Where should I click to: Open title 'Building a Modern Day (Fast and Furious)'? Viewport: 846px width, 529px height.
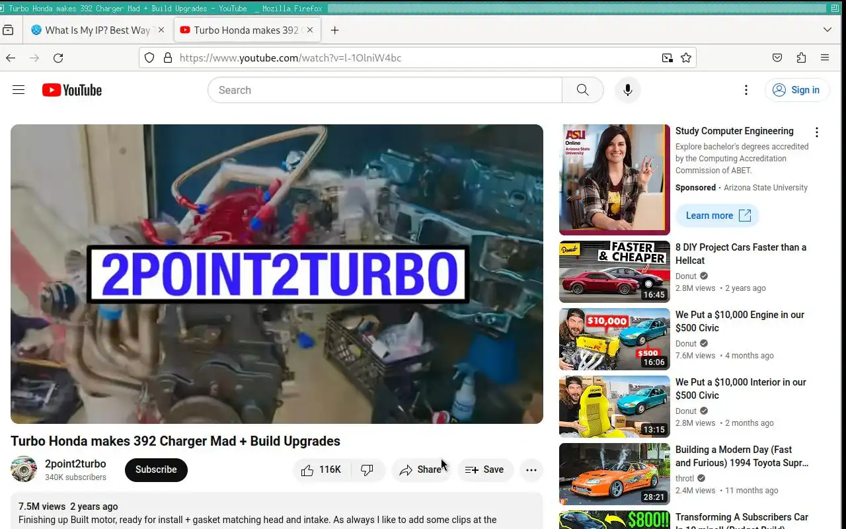[742, 456]
